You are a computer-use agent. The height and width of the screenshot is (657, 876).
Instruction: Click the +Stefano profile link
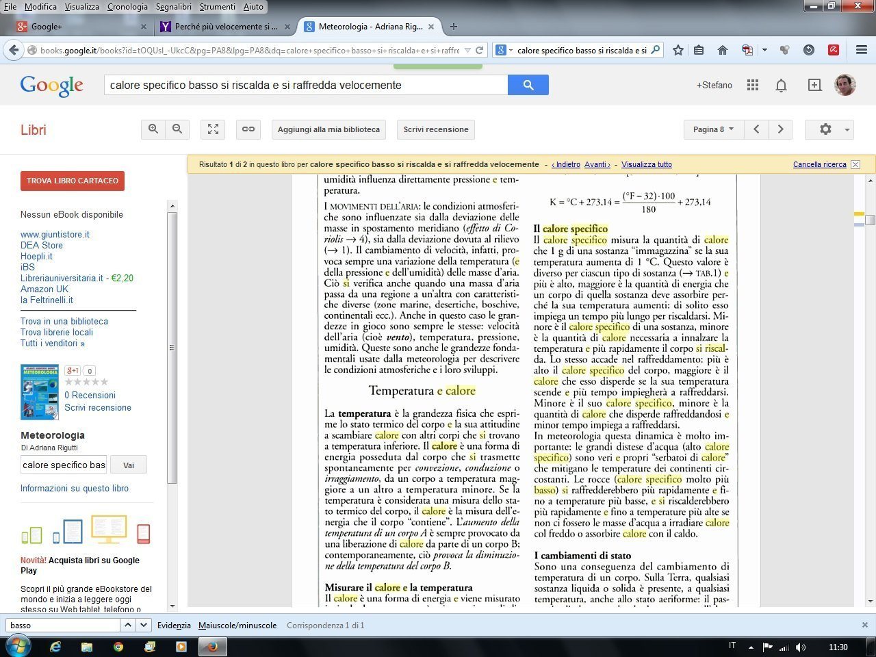point(714,85)
